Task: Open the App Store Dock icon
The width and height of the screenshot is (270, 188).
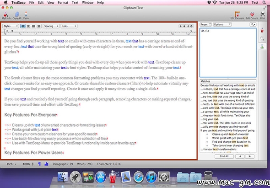Action: (x=101, y=177)
